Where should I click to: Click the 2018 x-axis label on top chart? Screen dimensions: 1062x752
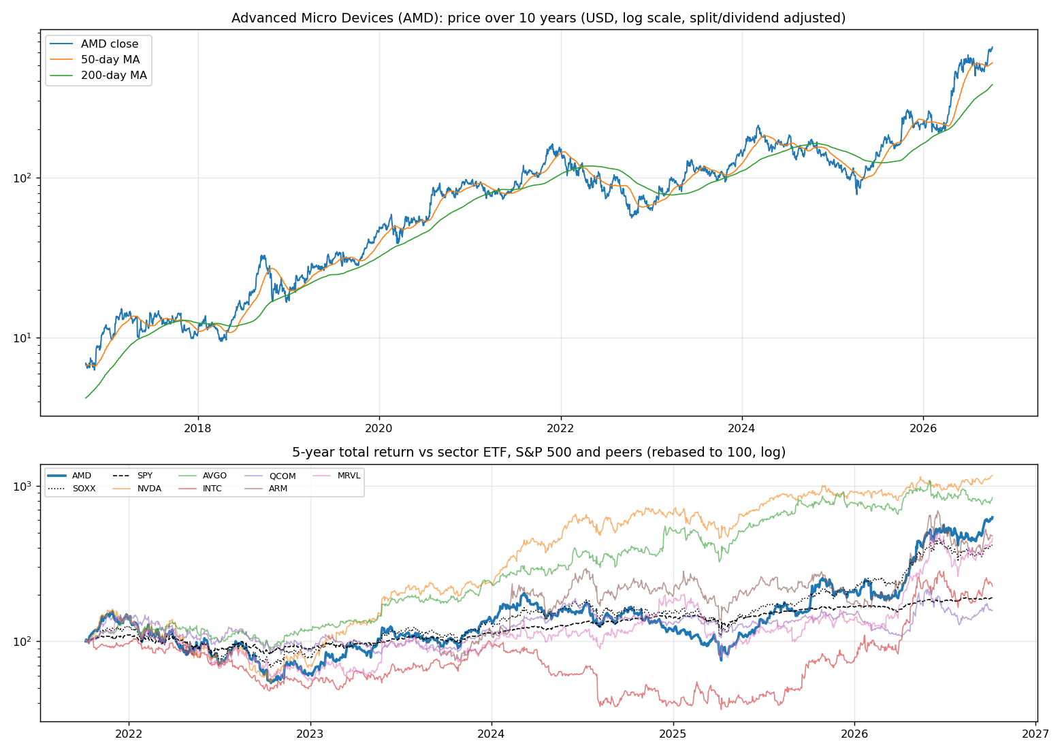click(198, 428)
